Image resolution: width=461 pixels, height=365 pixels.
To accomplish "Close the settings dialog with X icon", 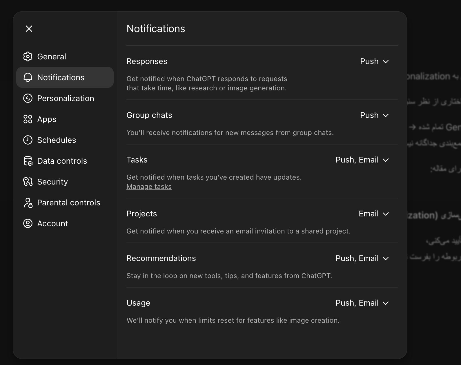I will point(29,29).
